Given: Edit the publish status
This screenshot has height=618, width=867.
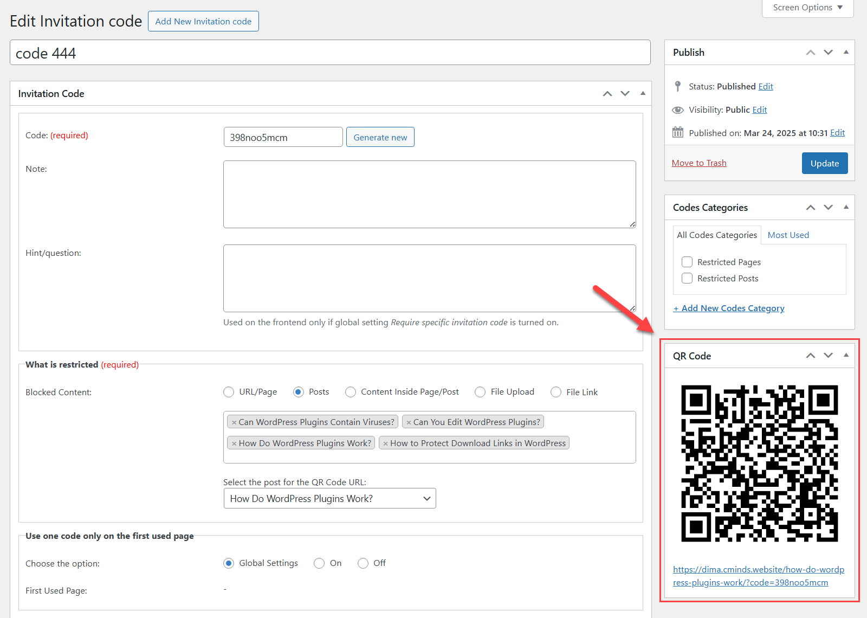Looking at the screenshot, I should 766,87.
